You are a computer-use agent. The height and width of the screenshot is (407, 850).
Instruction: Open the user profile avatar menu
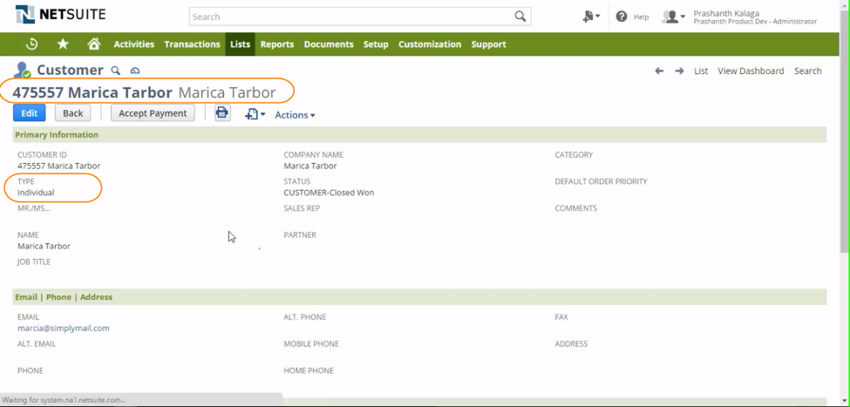673,17
